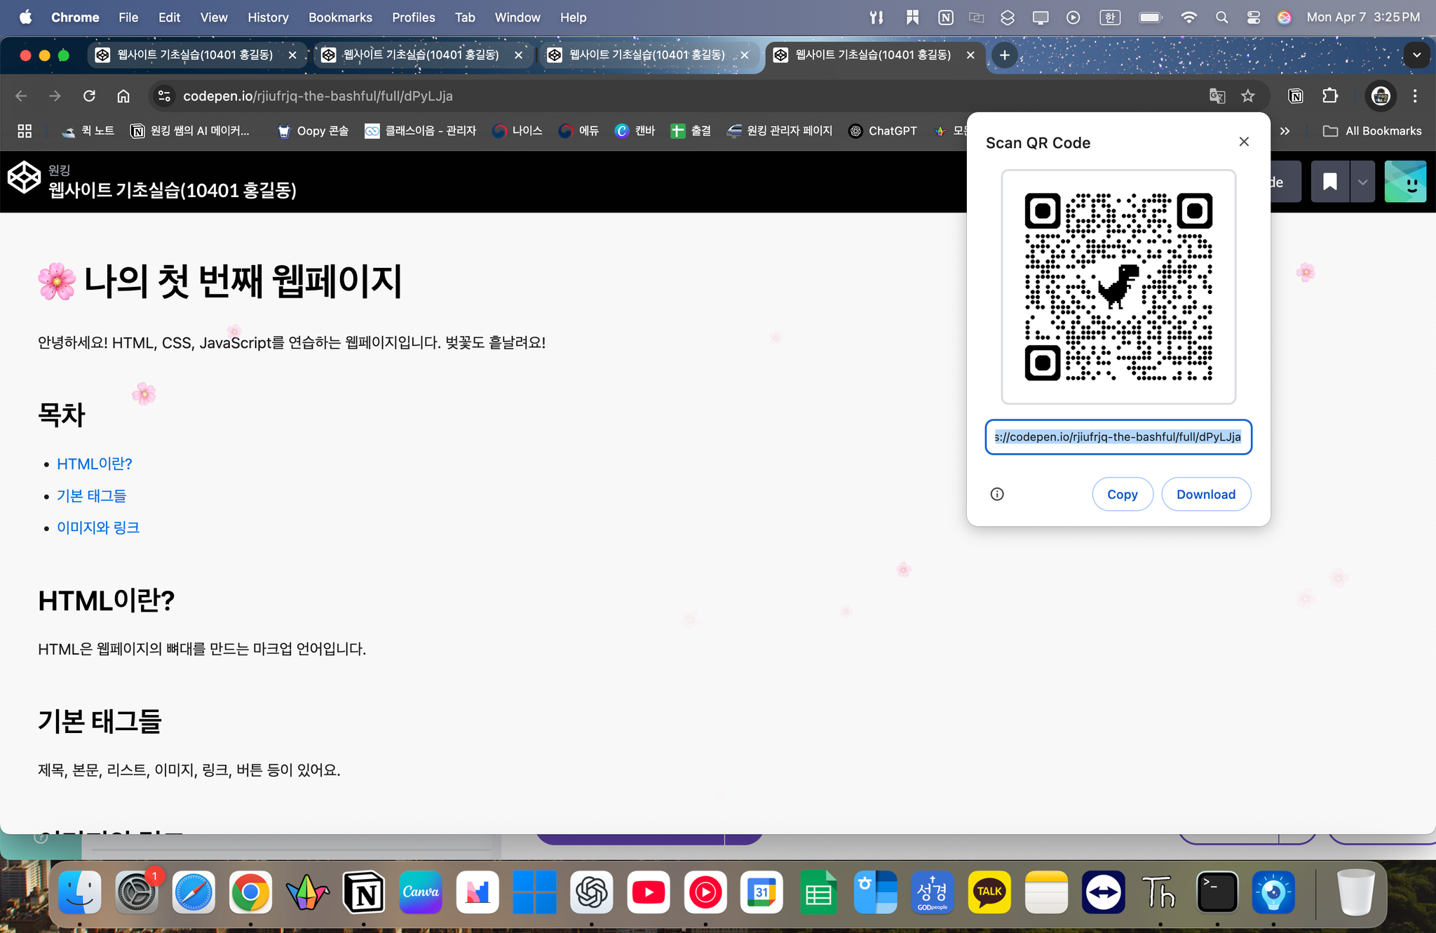Click the CodePen user avatar
Image resolution: width=1436 pixels, height=933 pixels.
[x=1405, y=182]
